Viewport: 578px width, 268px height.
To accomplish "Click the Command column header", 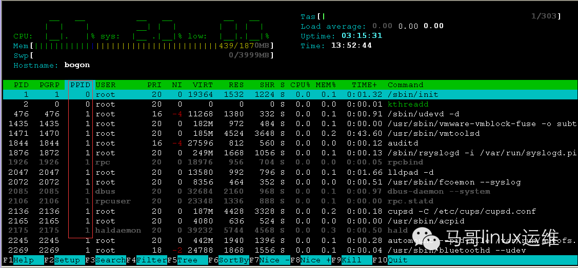I will point(406,85).
